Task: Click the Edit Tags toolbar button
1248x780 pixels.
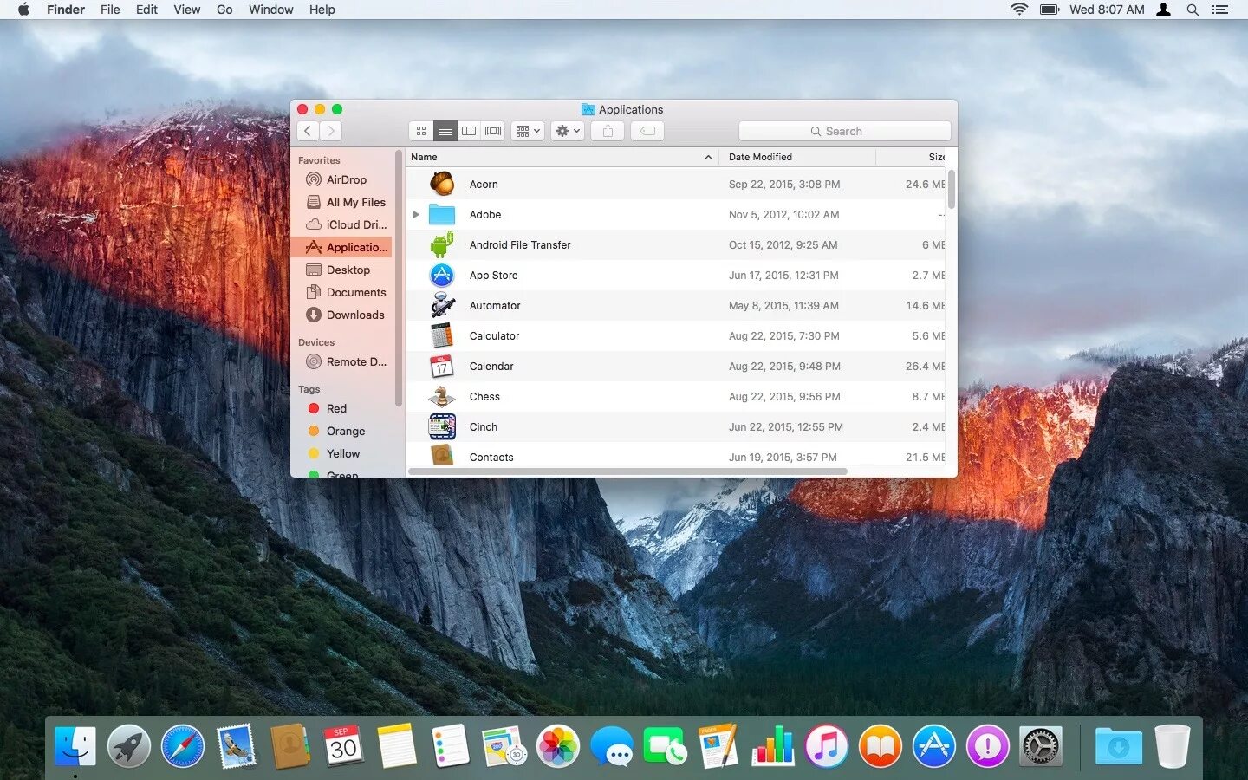Action: (x=647, y=131)
